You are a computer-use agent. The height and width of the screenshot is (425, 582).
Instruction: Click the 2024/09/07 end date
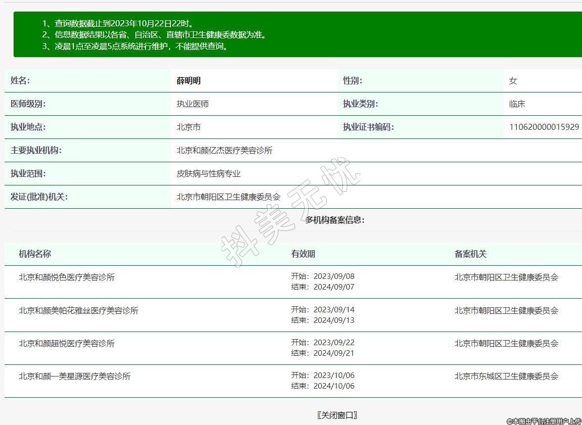[334, 287]
